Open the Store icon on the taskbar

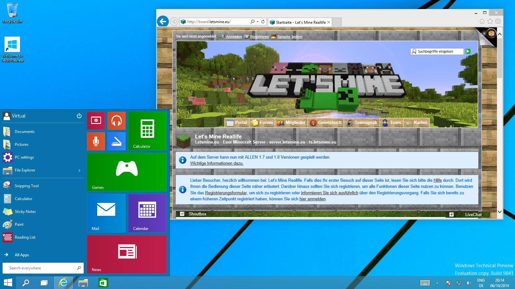[103, 283]
